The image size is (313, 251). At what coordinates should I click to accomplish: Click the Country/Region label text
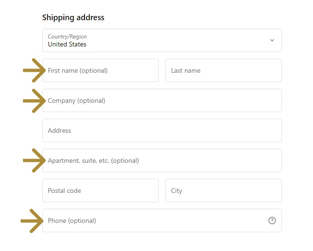coord(67,37)
